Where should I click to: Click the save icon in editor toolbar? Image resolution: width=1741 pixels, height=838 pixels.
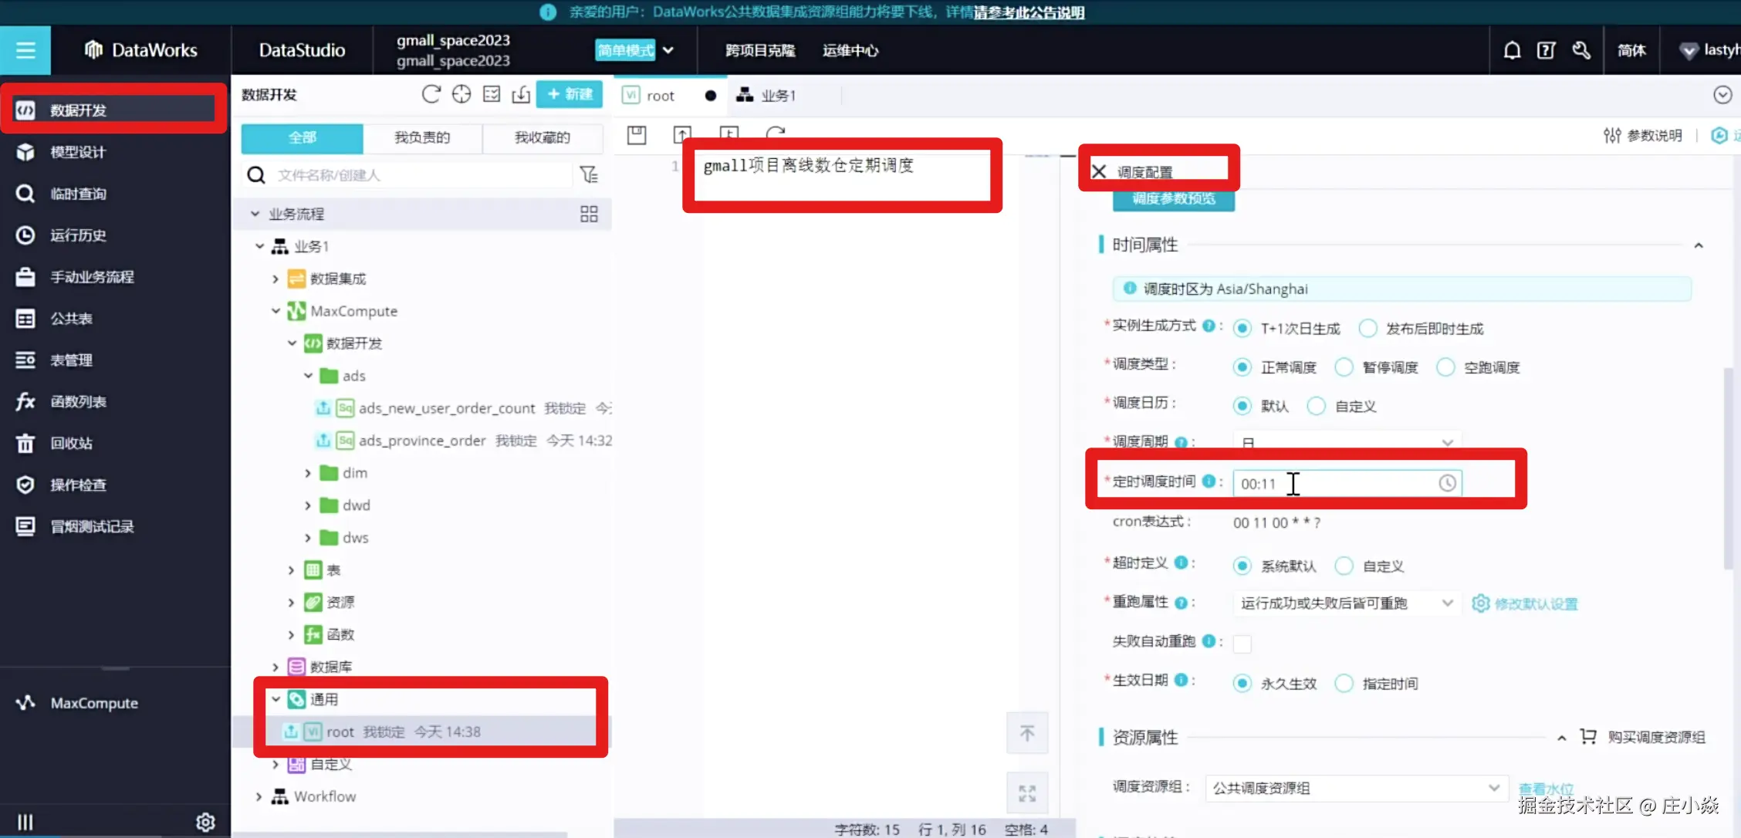pos(637,135)
